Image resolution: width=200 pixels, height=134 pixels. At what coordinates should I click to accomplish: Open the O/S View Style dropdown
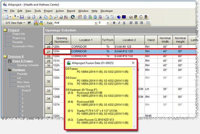(15, 23)
